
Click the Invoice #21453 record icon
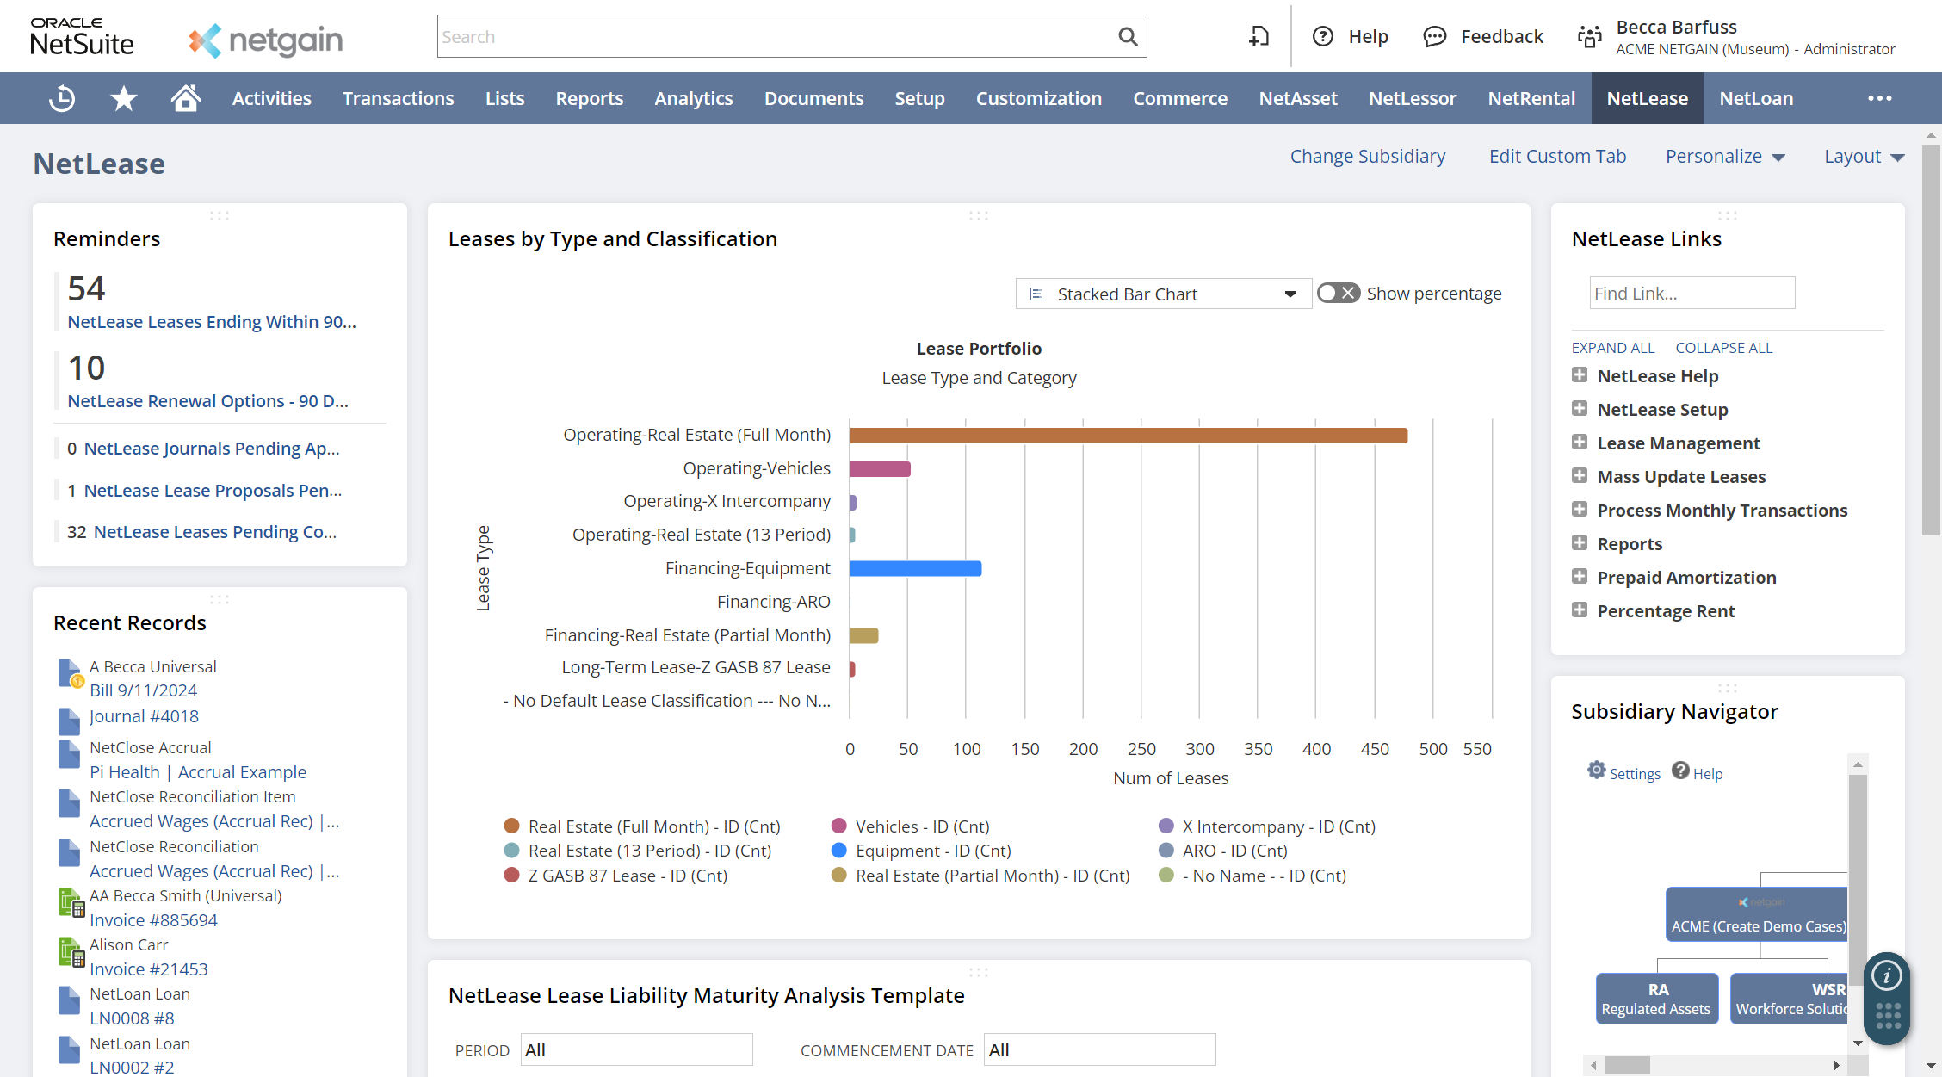pos(71,951)
